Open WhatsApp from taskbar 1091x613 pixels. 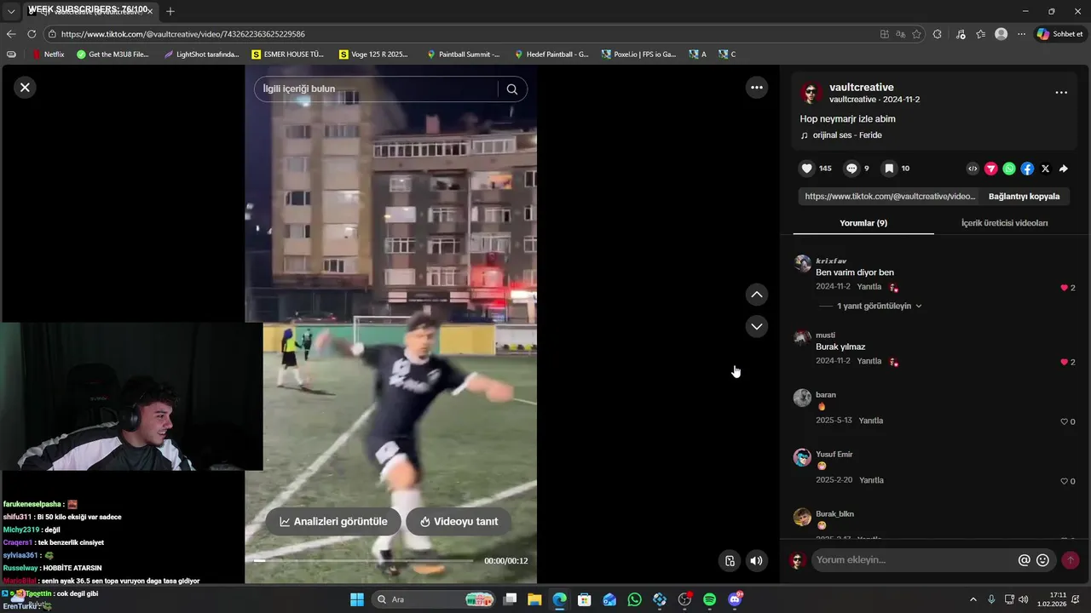(634, 599)
